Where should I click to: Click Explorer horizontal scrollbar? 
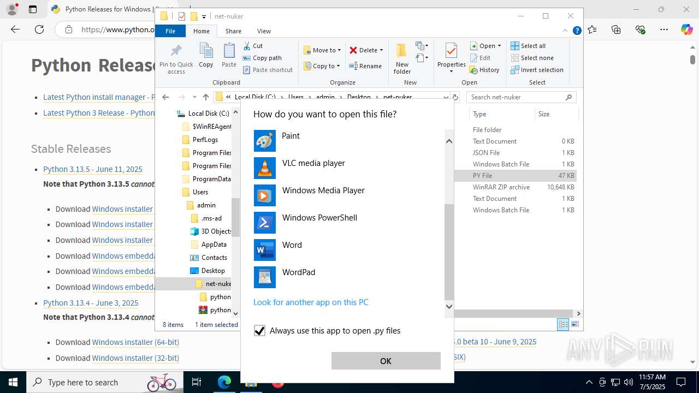(x=512, y=313)
